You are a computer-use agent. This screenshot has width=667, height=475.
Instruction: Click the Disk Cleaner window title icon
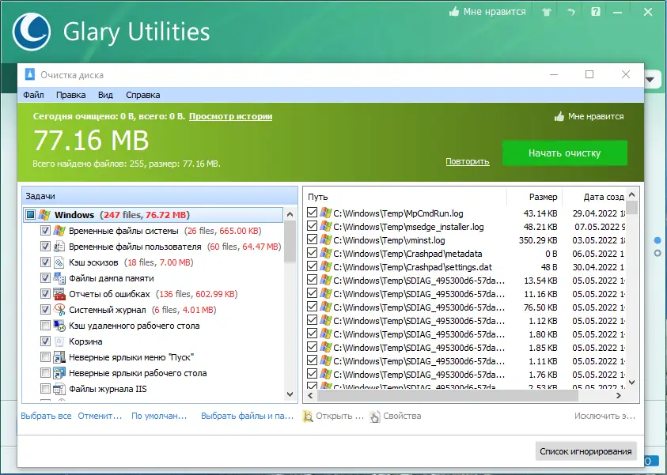pyautogui.click(x=29, y=74)
